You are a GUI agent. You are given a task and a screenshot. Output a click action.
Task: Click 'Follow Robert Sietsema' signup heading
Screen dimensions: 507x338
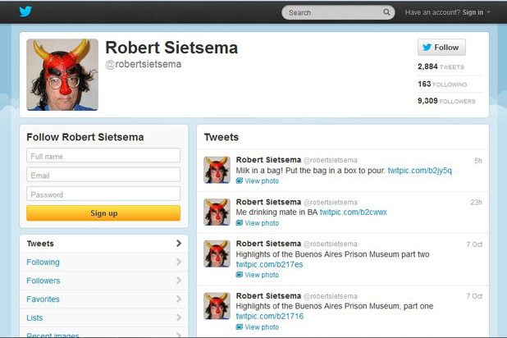click(x=85, y=137)
